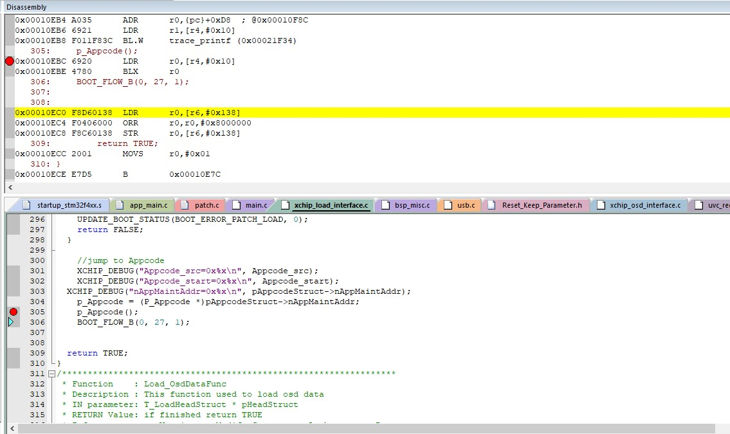Collapse the comment block at line 311
The width and height of the screenshot is (730, 434).
pyautogui.click(x=50, y=374)
